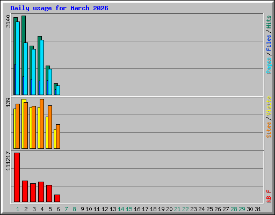275x215 pixels.
Task: Click day 7 on the x-axis
Action: tap(66, 209)
